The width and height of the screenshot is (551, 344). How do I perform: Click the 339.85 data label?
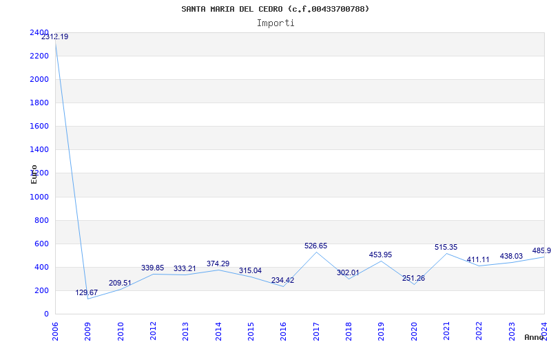point(152,268)
